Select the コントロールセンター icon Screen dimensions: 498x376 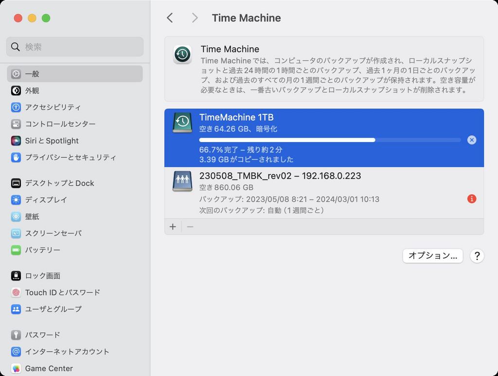point(16,124)
